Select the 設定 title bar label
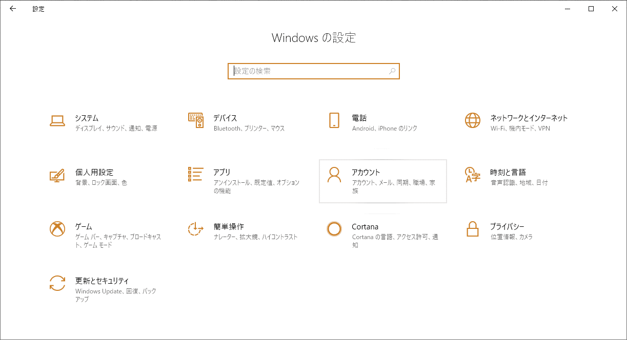Screen dimensions: 627x340 38,9
